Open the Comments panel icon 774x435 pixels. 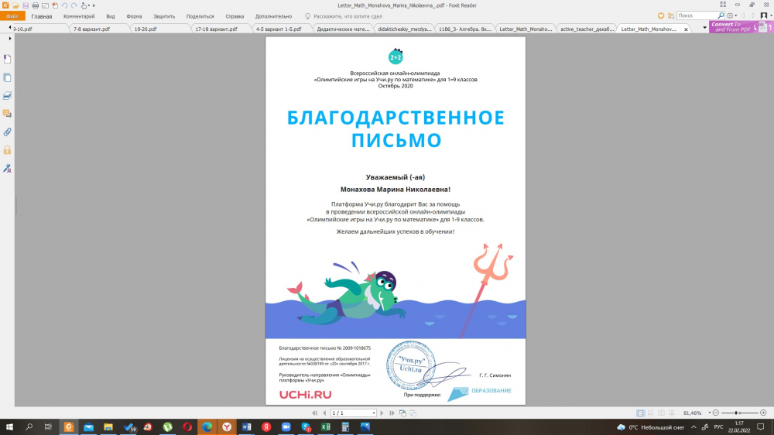8,114
